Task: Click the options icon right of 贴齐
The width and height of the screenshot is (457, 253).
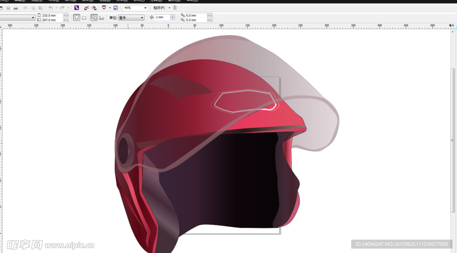Action: click(175, 8)
